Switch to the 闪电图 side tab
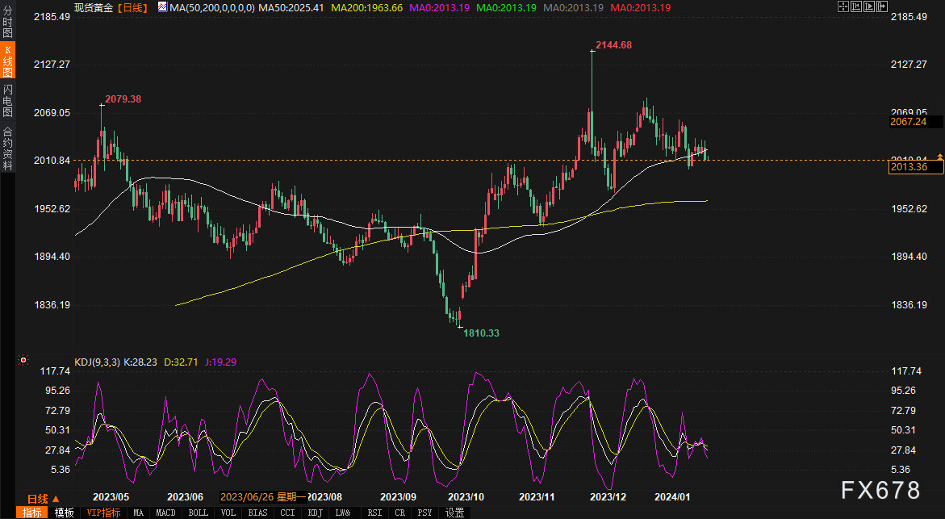Screen dimensions: 945x519 tap(7, 99)
